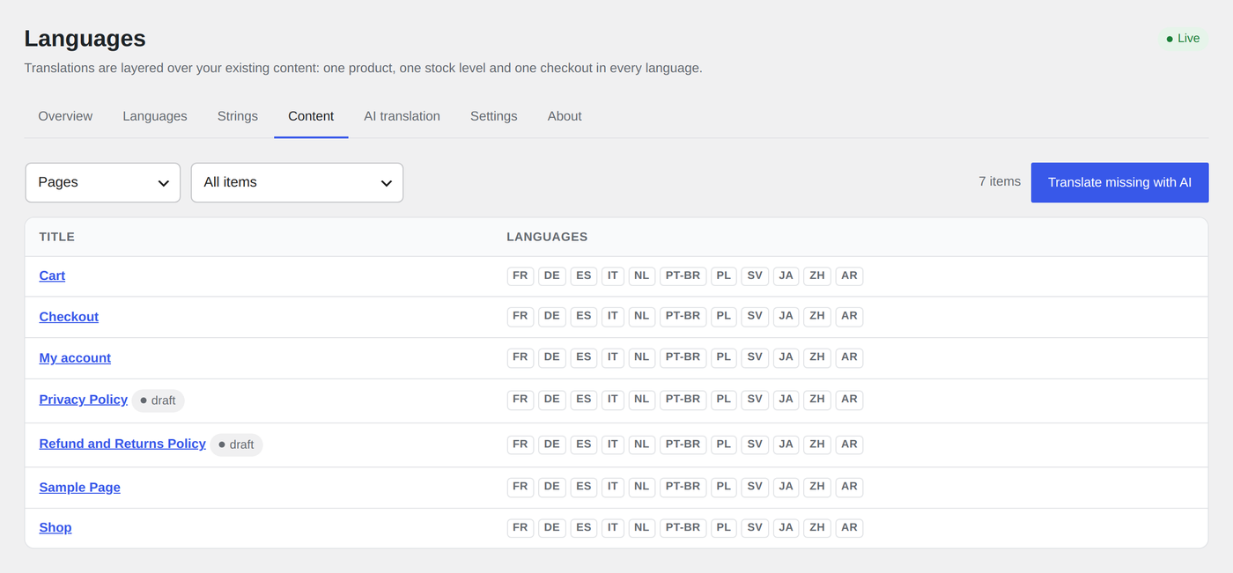The image size is (1233, 573).
Task: Click the NL badge in Sample Page row
Action: pyautogui.click(x=641, y=487)
